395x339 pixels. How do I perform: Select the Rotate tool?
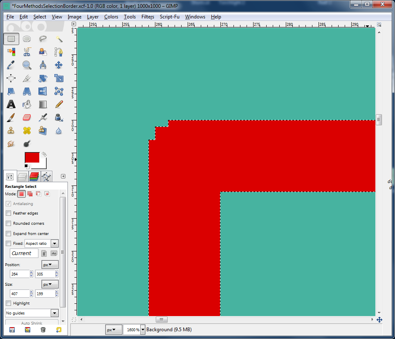click(x=43, y=78)
